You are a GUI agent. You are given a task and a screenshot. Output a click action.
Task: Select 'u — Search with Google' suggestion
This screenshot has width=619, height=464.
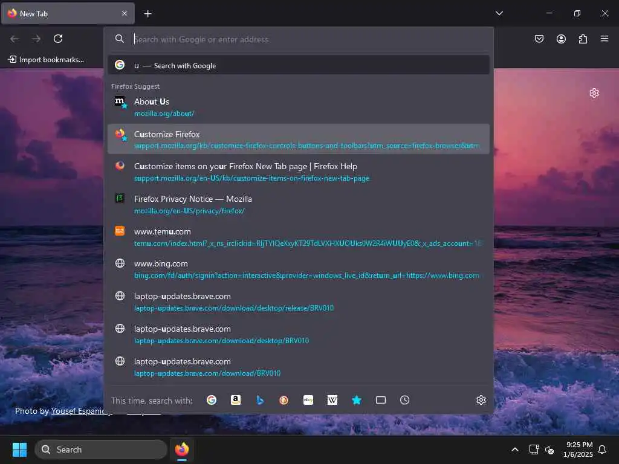point(299,65)
